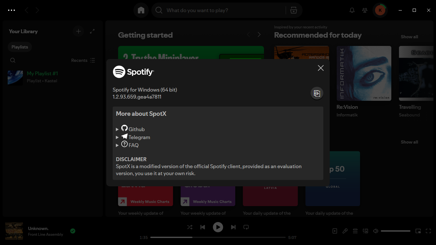Select the Playlists filter chip

point(20,47)
